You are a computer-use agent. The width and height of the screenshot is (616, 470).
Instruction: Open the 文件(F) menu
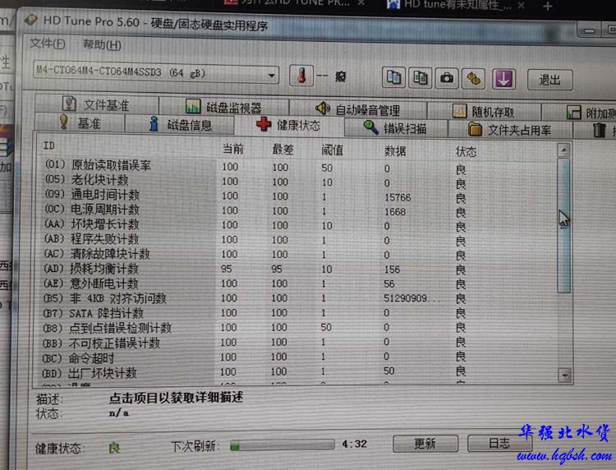47,44
